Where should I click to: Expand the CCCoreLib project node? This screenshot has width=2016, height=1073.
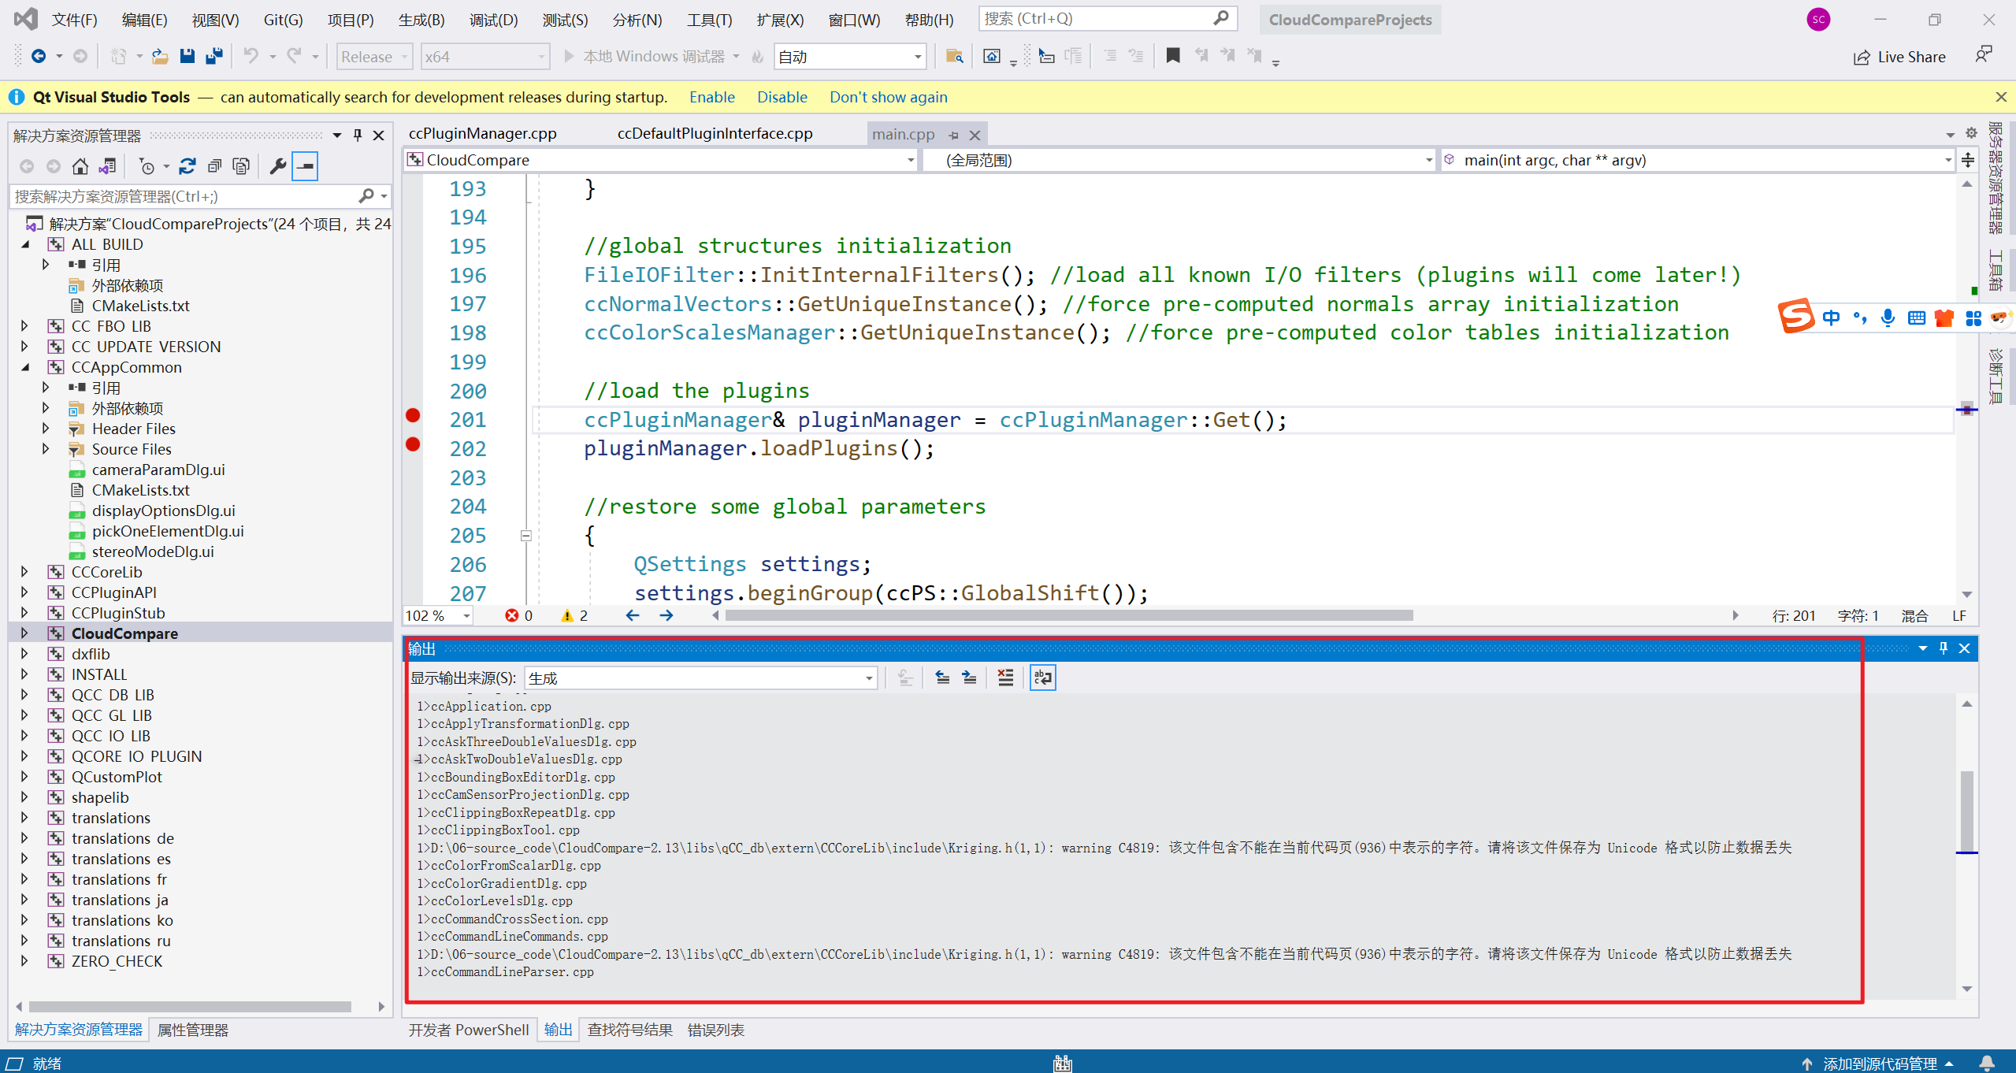click(x=24, y=572)
